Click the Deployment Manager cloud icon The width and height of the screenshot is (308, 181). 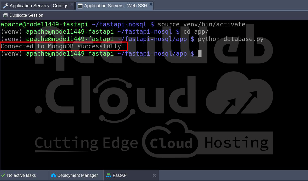point(54,175)
